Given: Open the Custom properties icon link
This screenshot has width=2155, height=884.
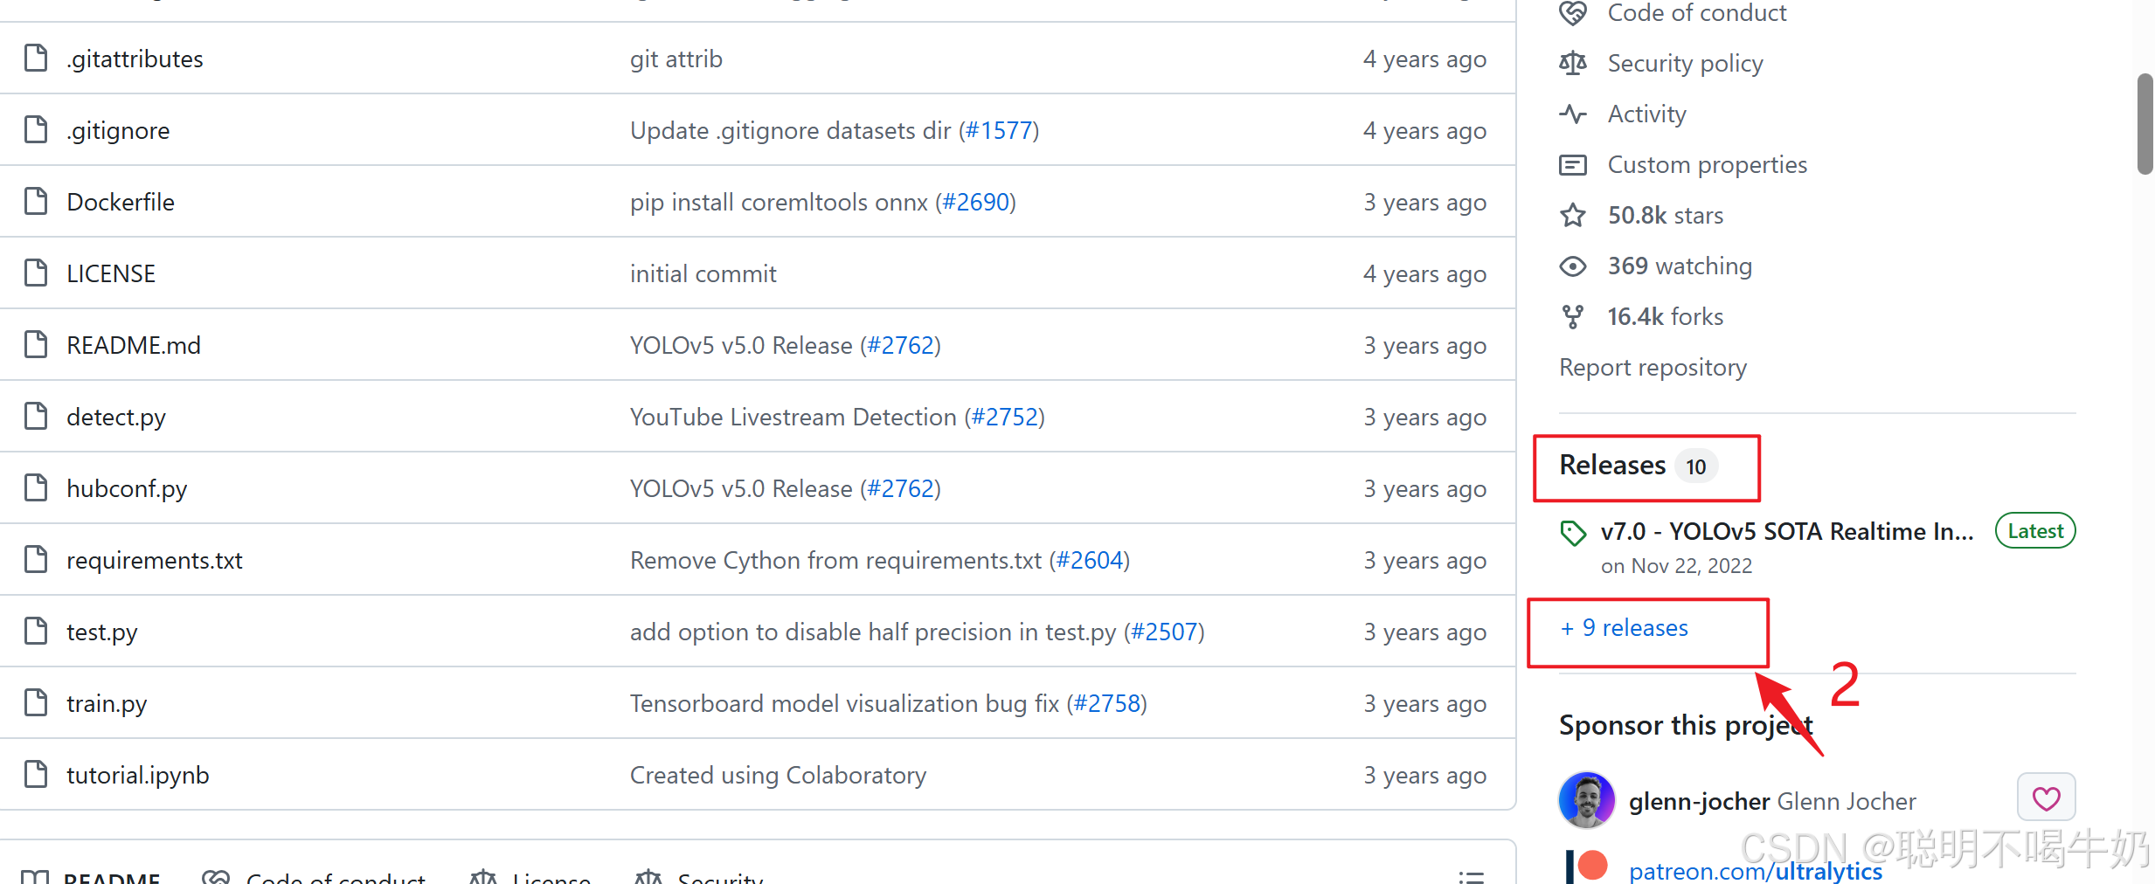Looking at the screenshot, I should 1573,164.
